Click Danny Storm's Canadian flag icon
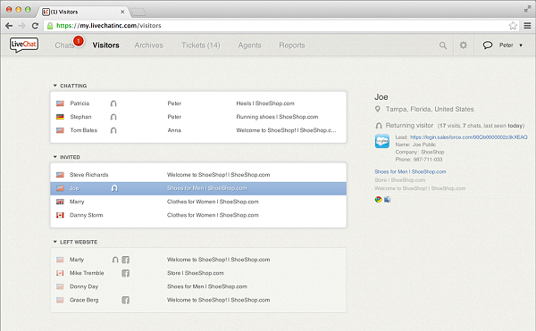 tap(60, 215)
